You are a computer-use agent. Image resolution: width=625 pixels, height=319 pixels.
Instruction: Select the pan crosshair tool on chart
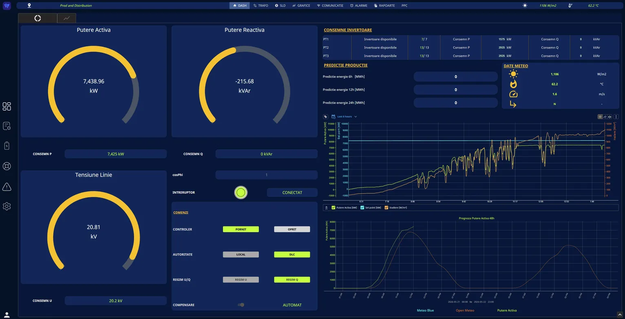pyautogui.click(x=600, y=117)
